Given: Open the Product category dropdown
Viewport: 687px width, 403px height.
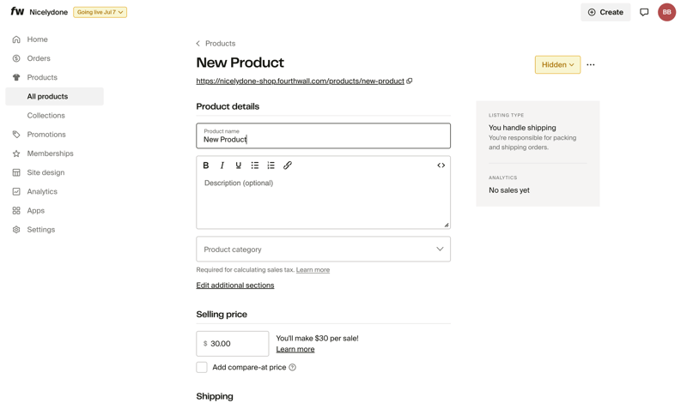Looking at the screenshot, I should click(x=323, y=250).
